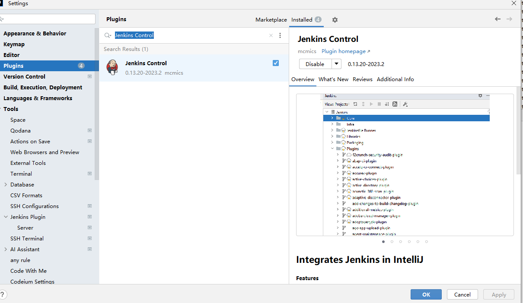523x303 pixels.
Task: Open CSV Formats settings
Action: point(26,195)
